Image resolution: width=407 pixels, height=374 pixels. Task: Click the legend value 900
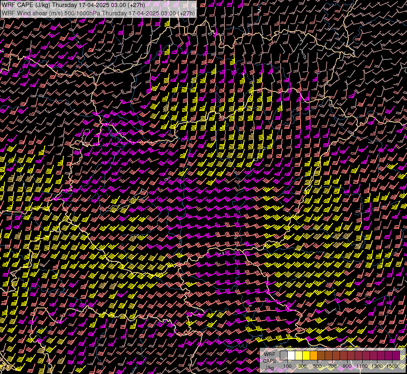point(347,366)
